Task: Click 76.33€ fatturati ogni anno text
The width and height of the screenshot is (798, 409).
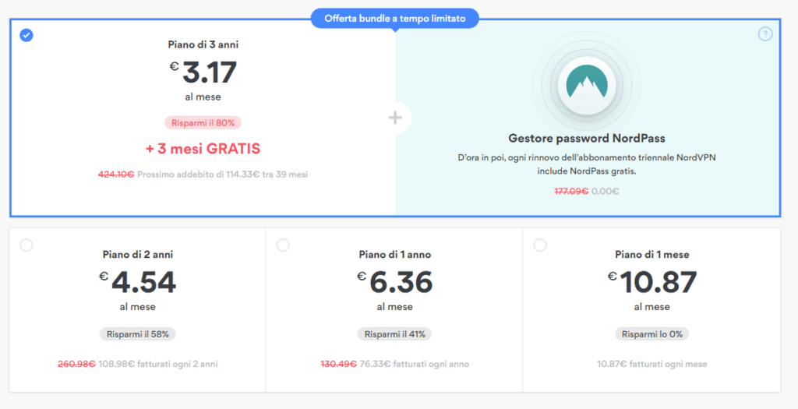Action: (415, 365)
